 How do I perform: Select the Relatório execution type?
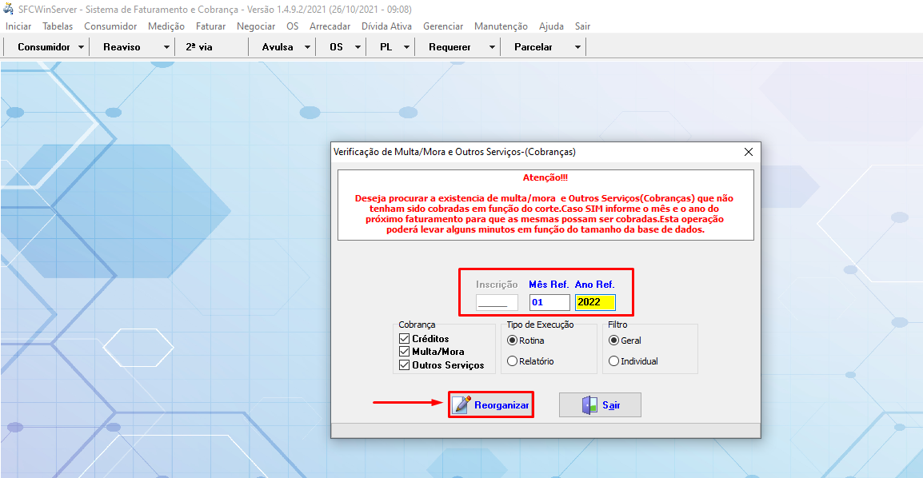point(513,361)
